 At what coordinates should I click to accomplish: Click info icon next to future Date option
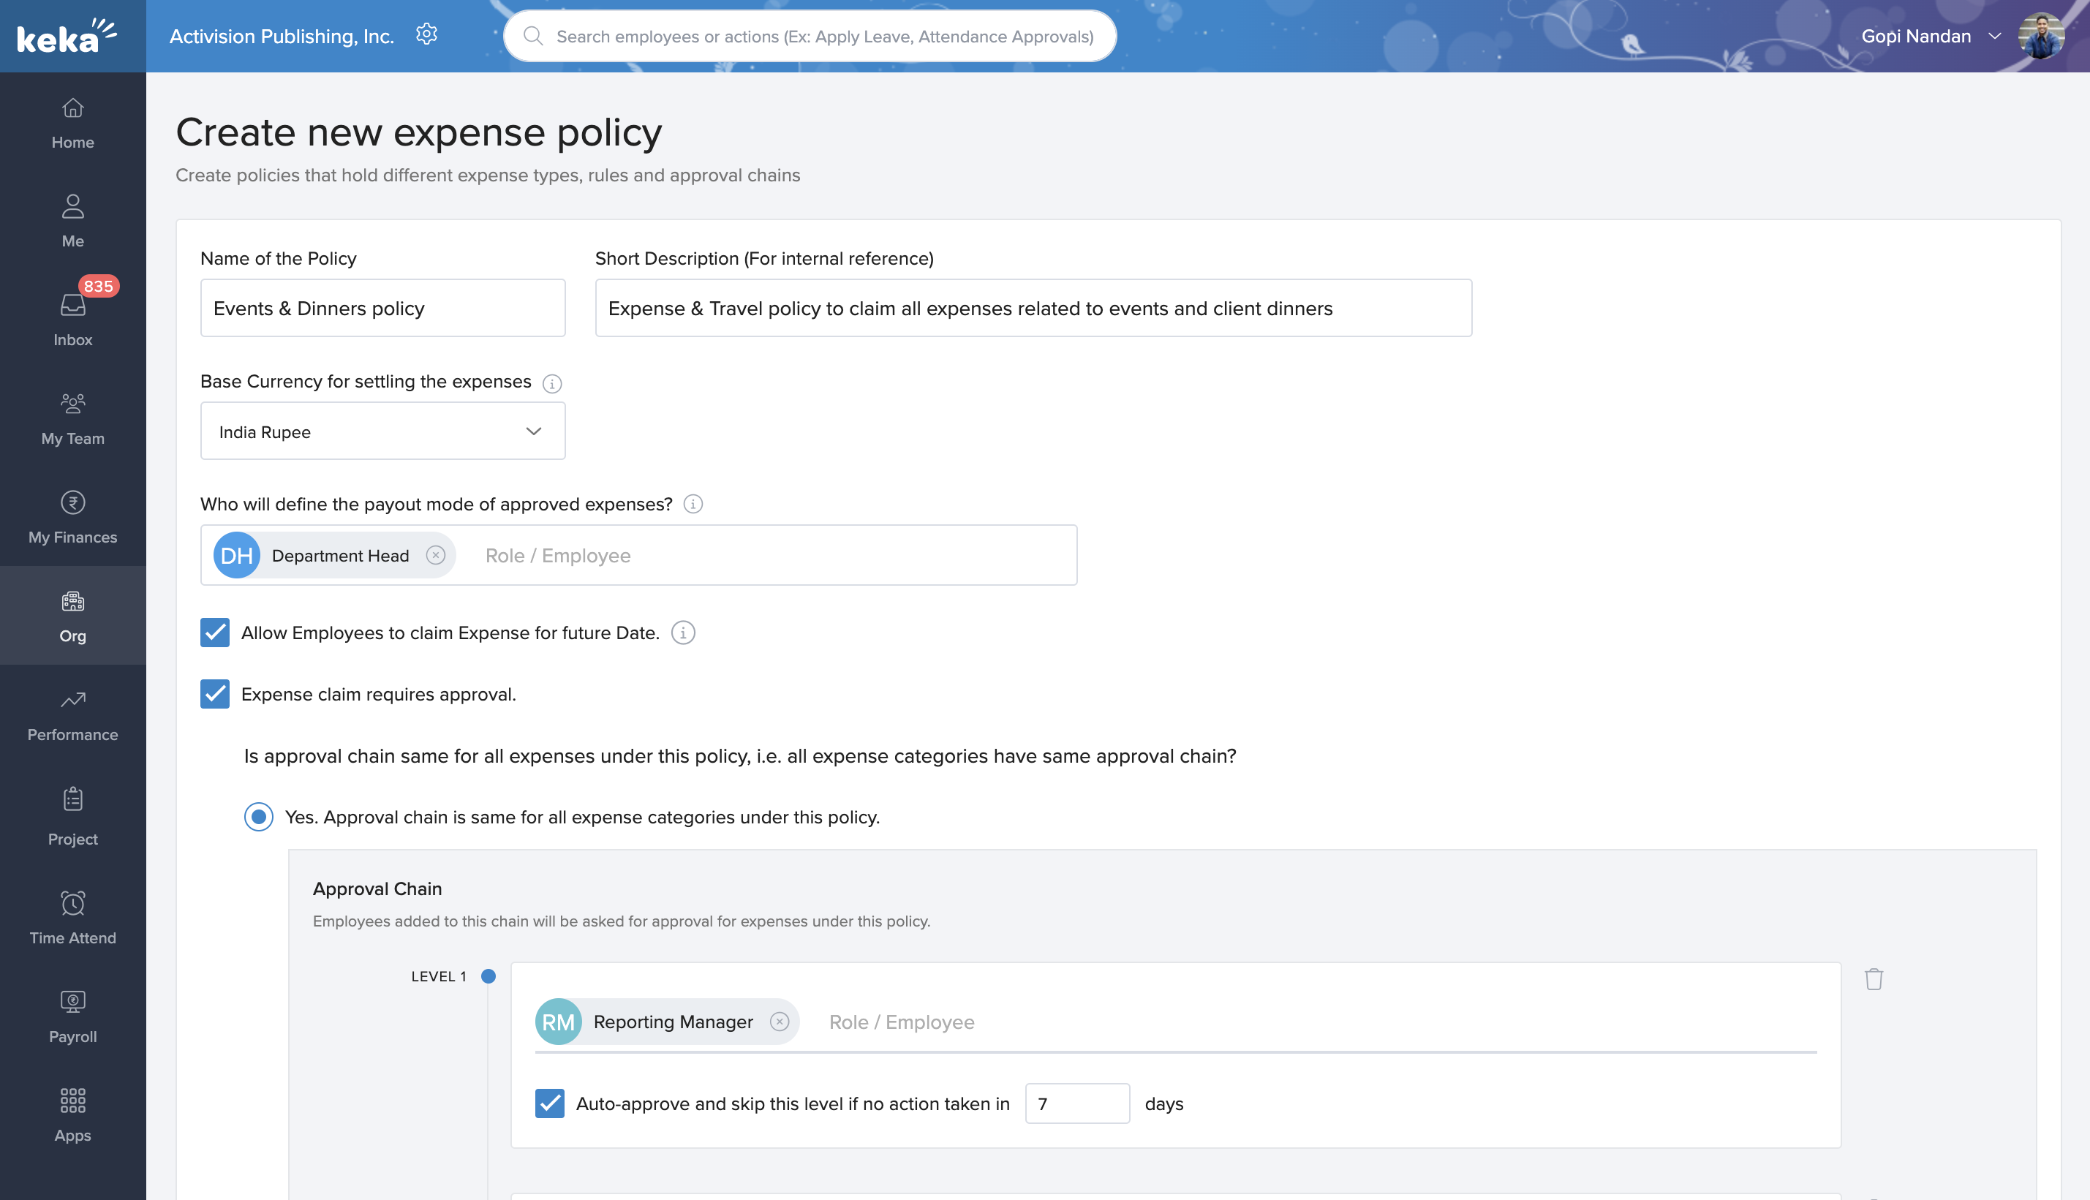(x=682, y=633)
